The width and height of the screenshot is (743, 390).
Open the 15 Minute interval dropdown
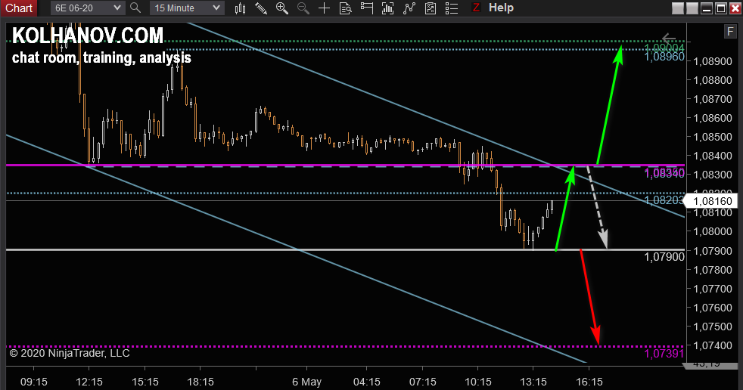coord(187,8)
